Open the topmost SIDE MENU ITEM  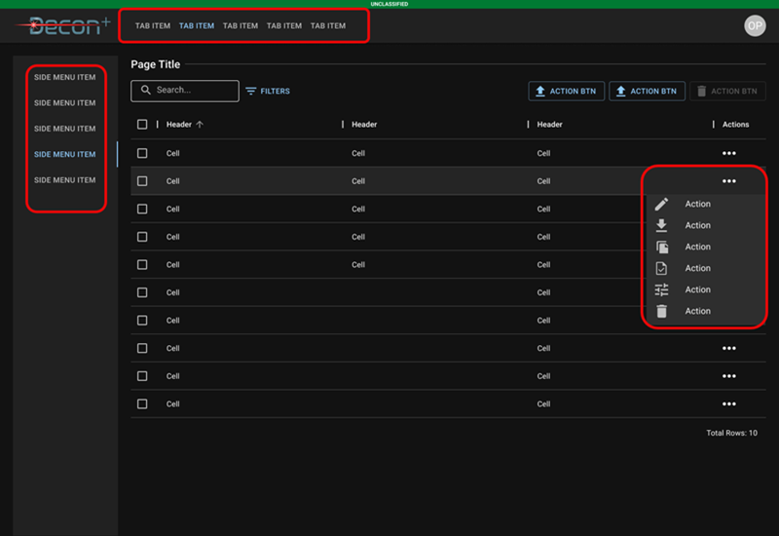pos(64,77)
